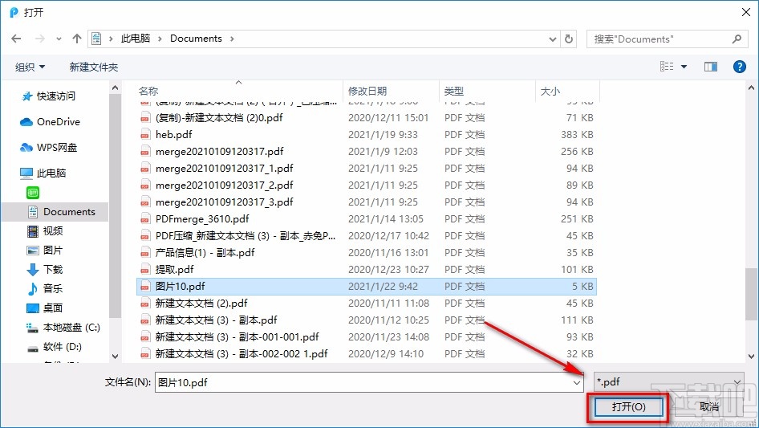Open WPS网盘 in navigation pane

[x=48, y=148]
